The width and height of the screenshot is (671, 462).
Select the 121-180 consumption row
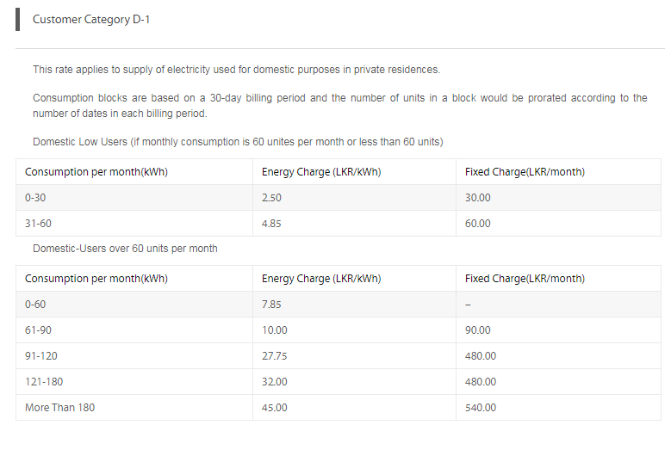point(338,382)
